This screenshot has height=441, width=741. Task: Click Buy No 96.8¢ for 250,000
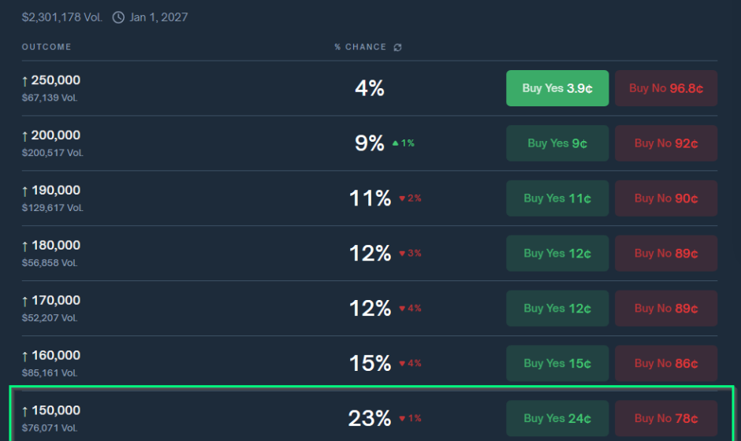(x=666, y=88)
